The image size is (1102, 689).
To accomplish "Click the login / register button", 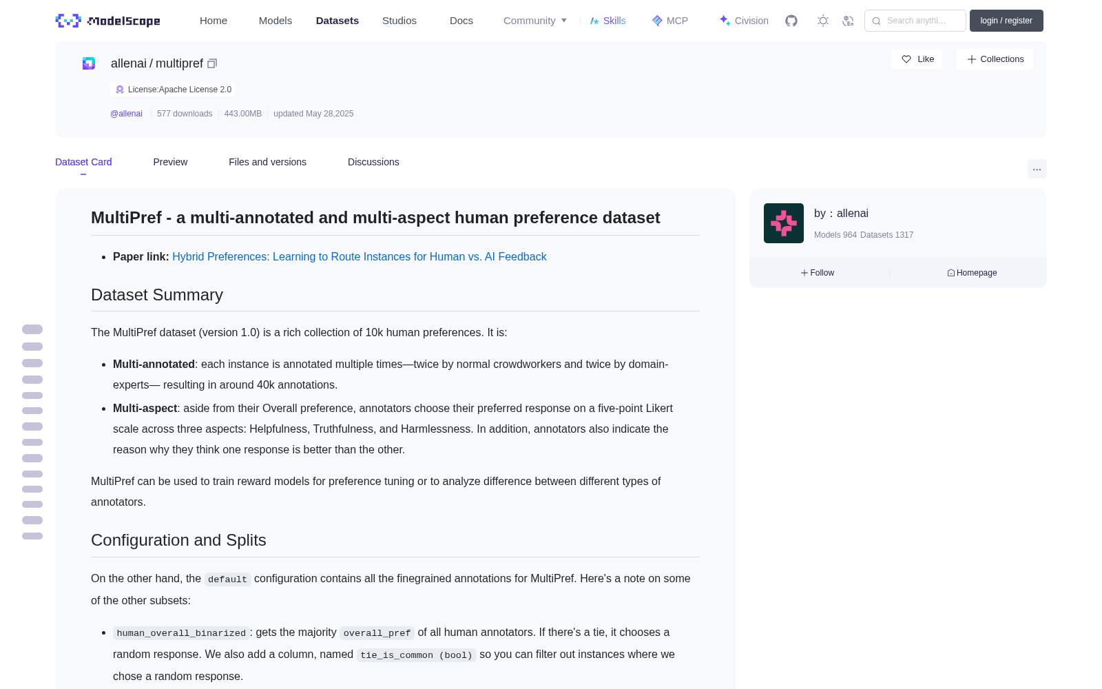I will (1006, 21).
